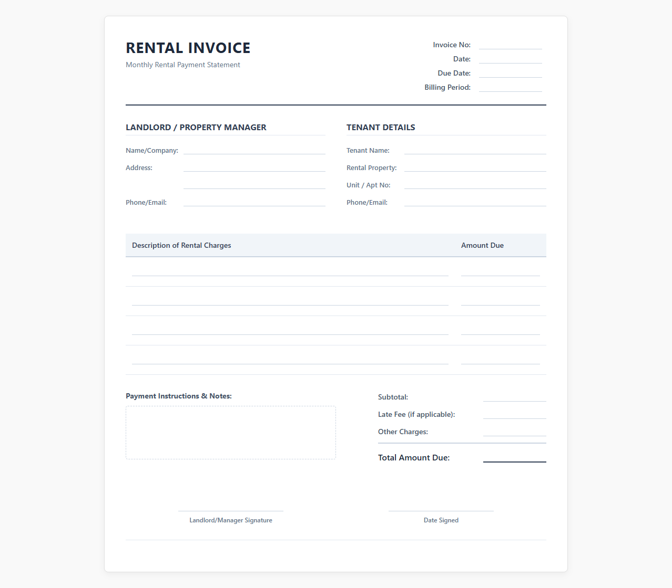Screen dimensions: 672x588
Task: Focus the Unit / Apt No field
Action: click(x=475, y=184)
